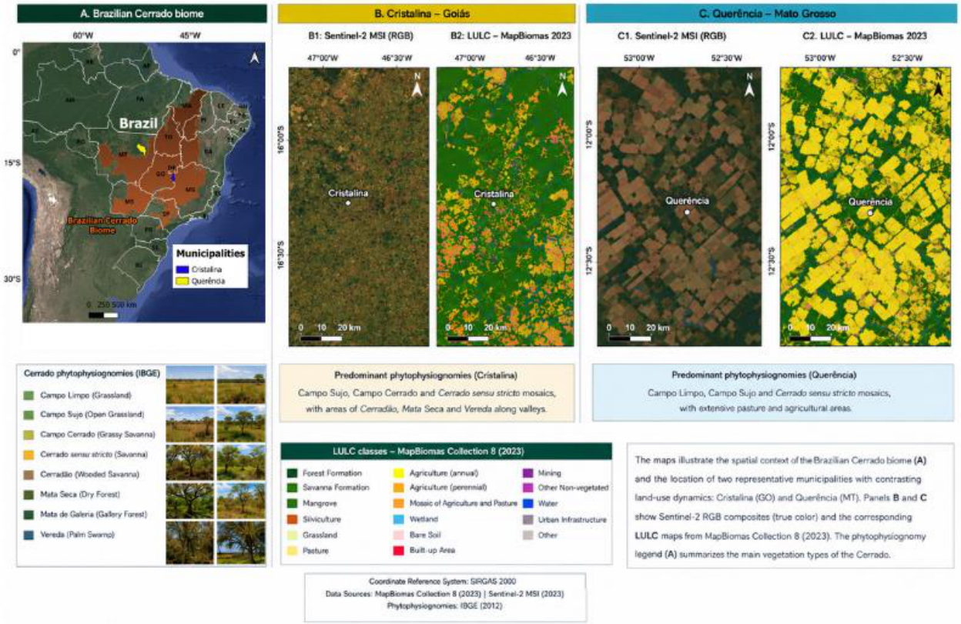This screenshot has height=624, width=961.
Task: Pick the Water legend swatch
Action: click(x=529, y=503)
